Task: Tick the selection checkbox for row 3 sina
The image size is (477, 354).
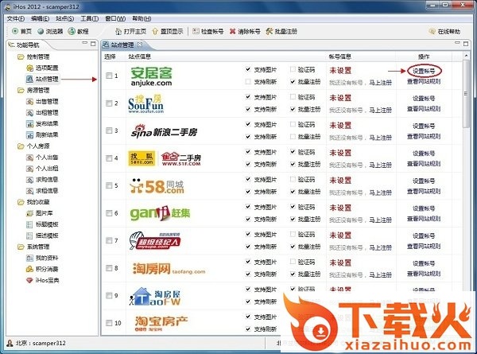Action: point(109,130)
